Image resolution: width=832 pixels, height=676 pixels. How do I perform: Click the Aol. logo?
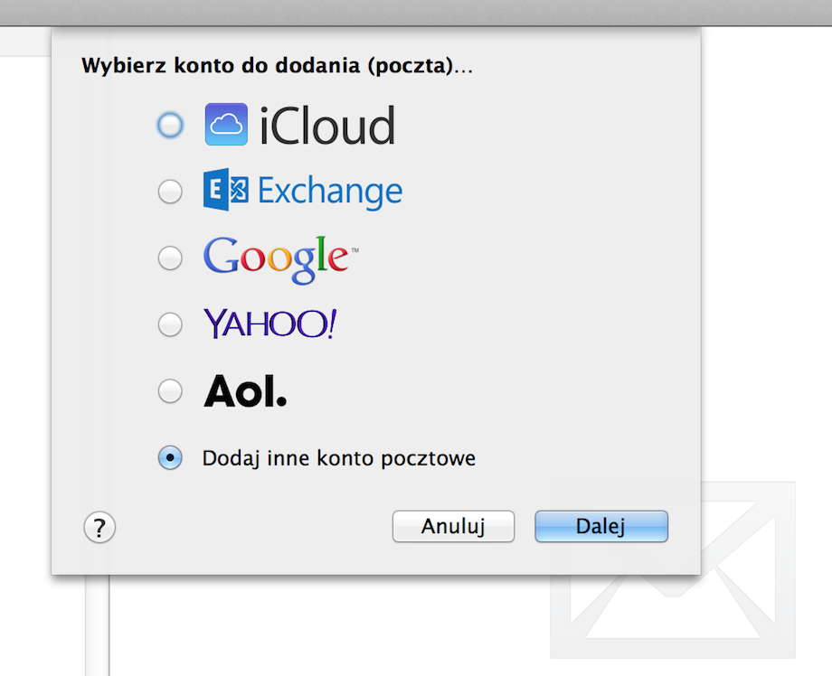pos(245,391)
